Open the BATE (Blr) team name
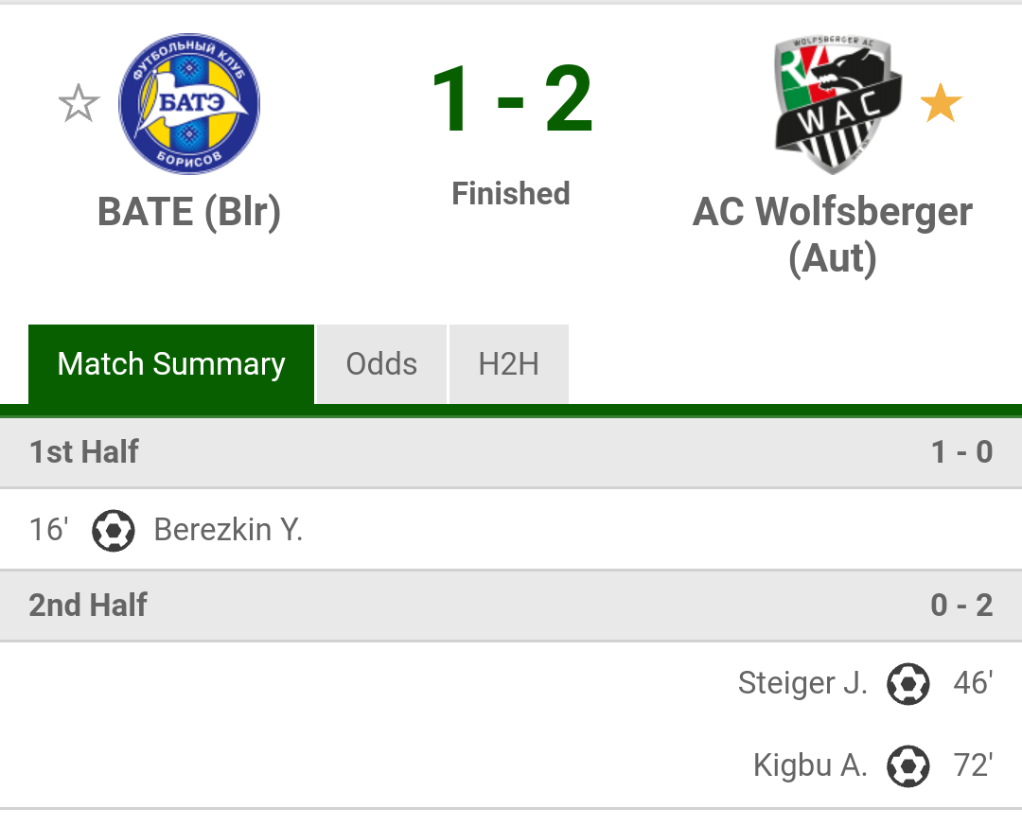The width and height of the screenshot is (1022, 826). (189, 212)
